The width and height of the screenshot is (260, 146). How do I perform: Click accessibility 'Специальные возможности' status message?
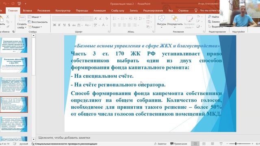click(x=64, y=144)
